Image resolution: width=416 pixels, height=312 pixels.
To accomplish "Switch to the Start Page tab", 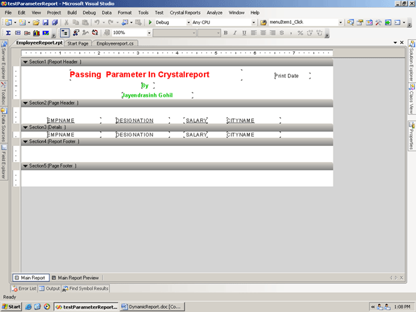I will click(78, 43).
